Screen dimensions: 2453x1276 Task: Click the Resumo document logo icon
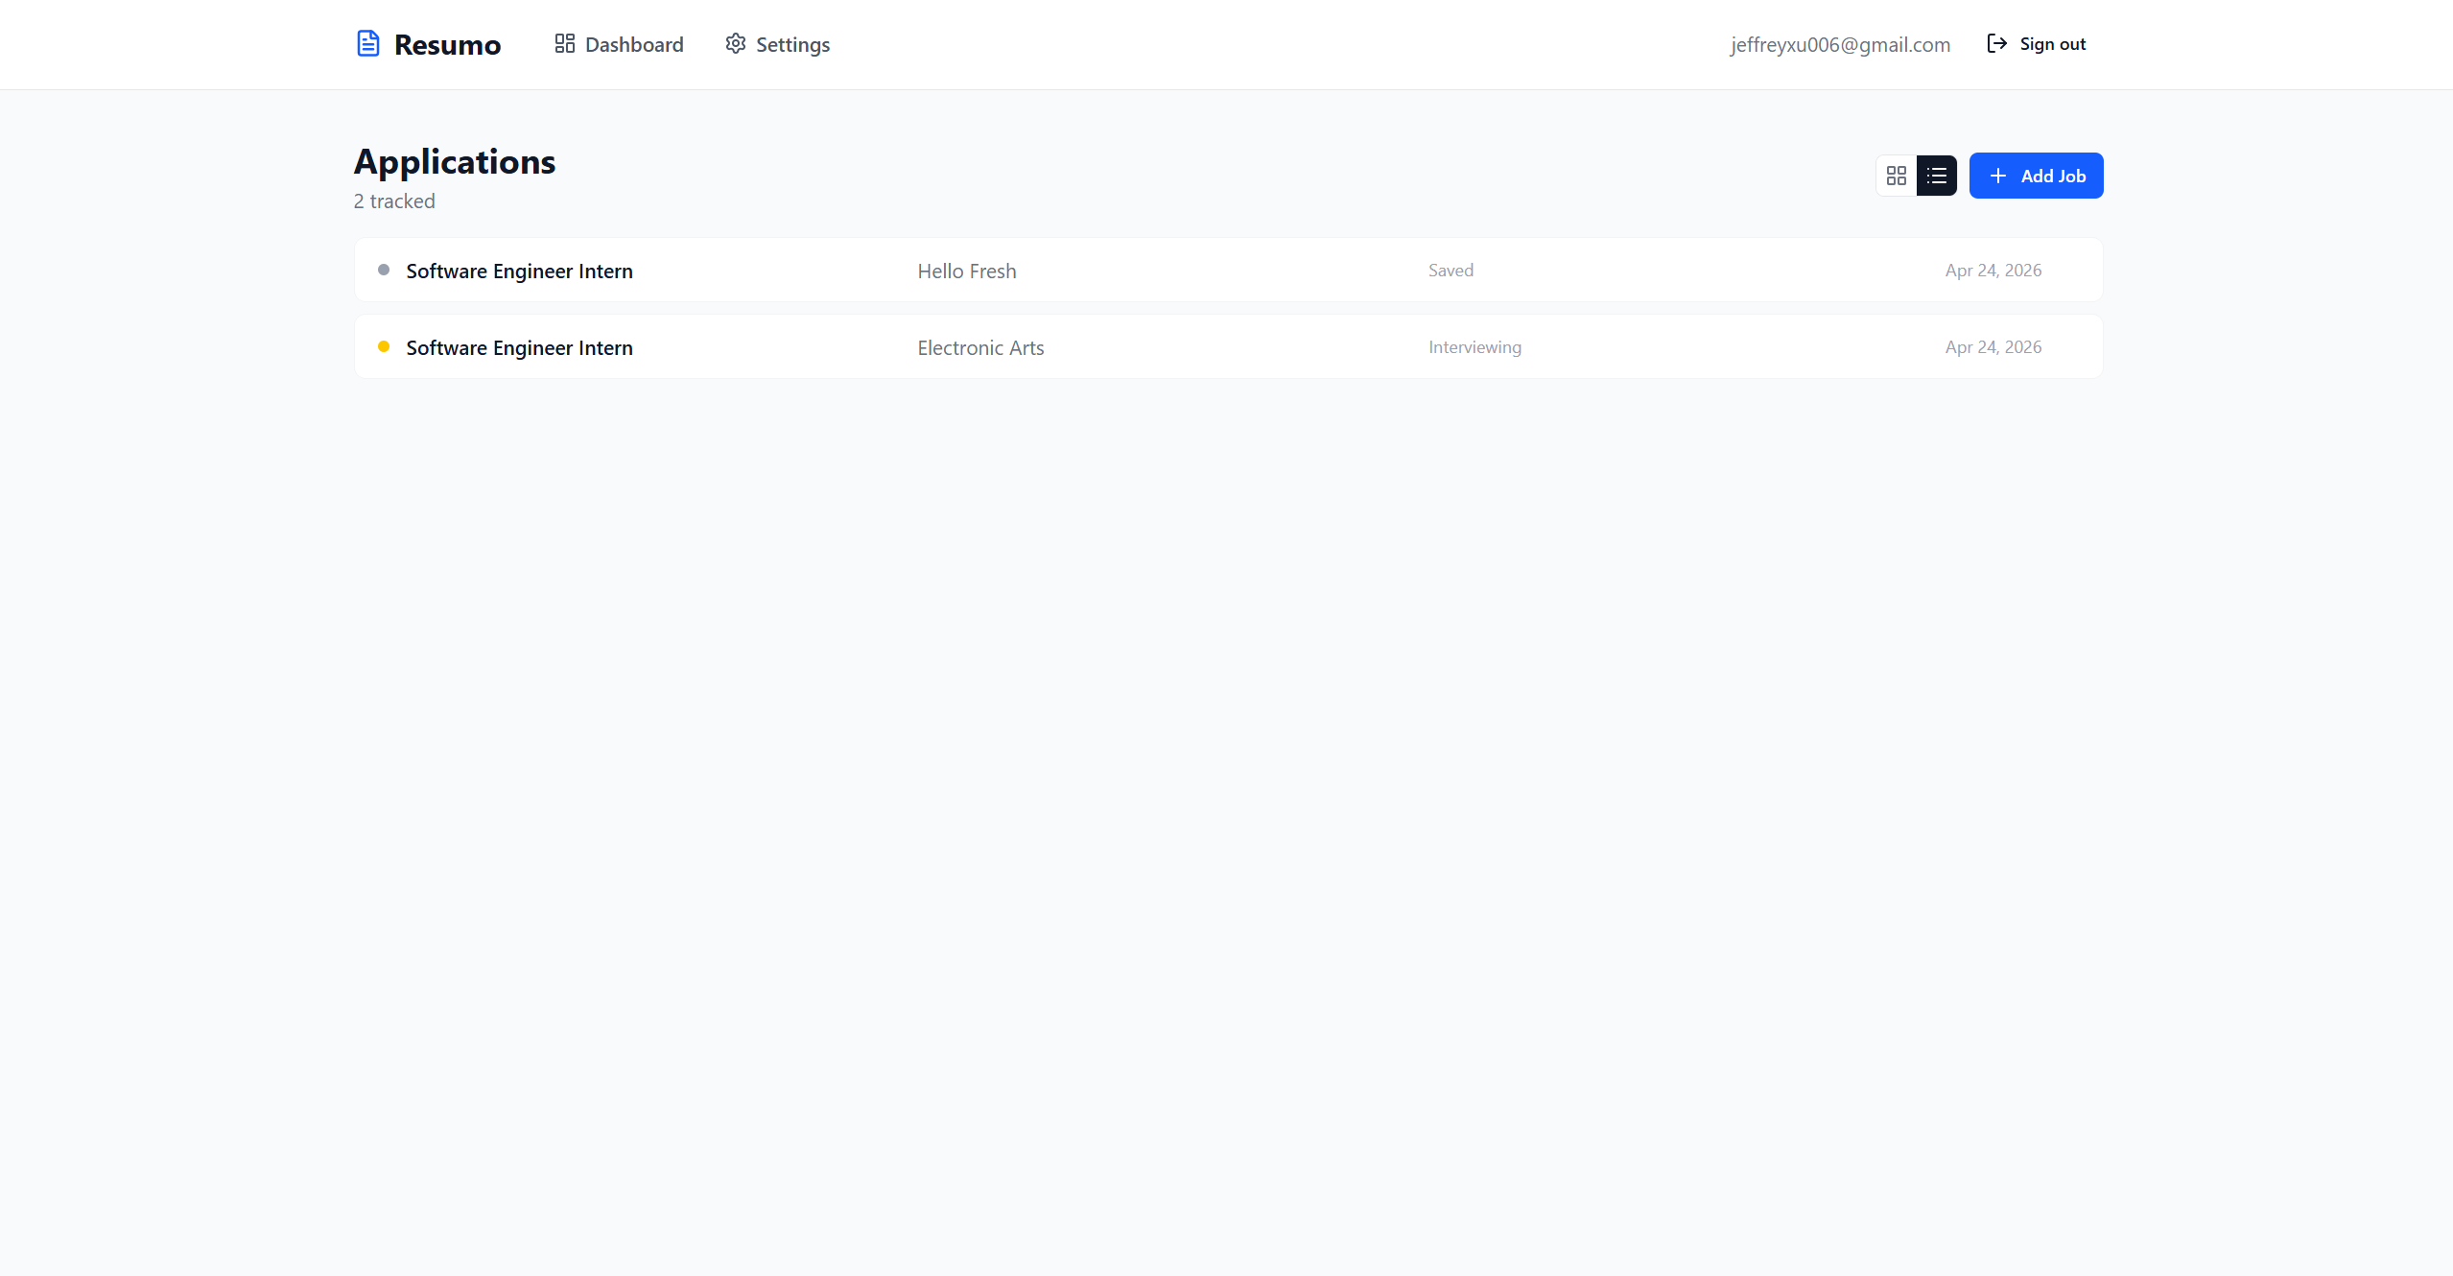368,44
